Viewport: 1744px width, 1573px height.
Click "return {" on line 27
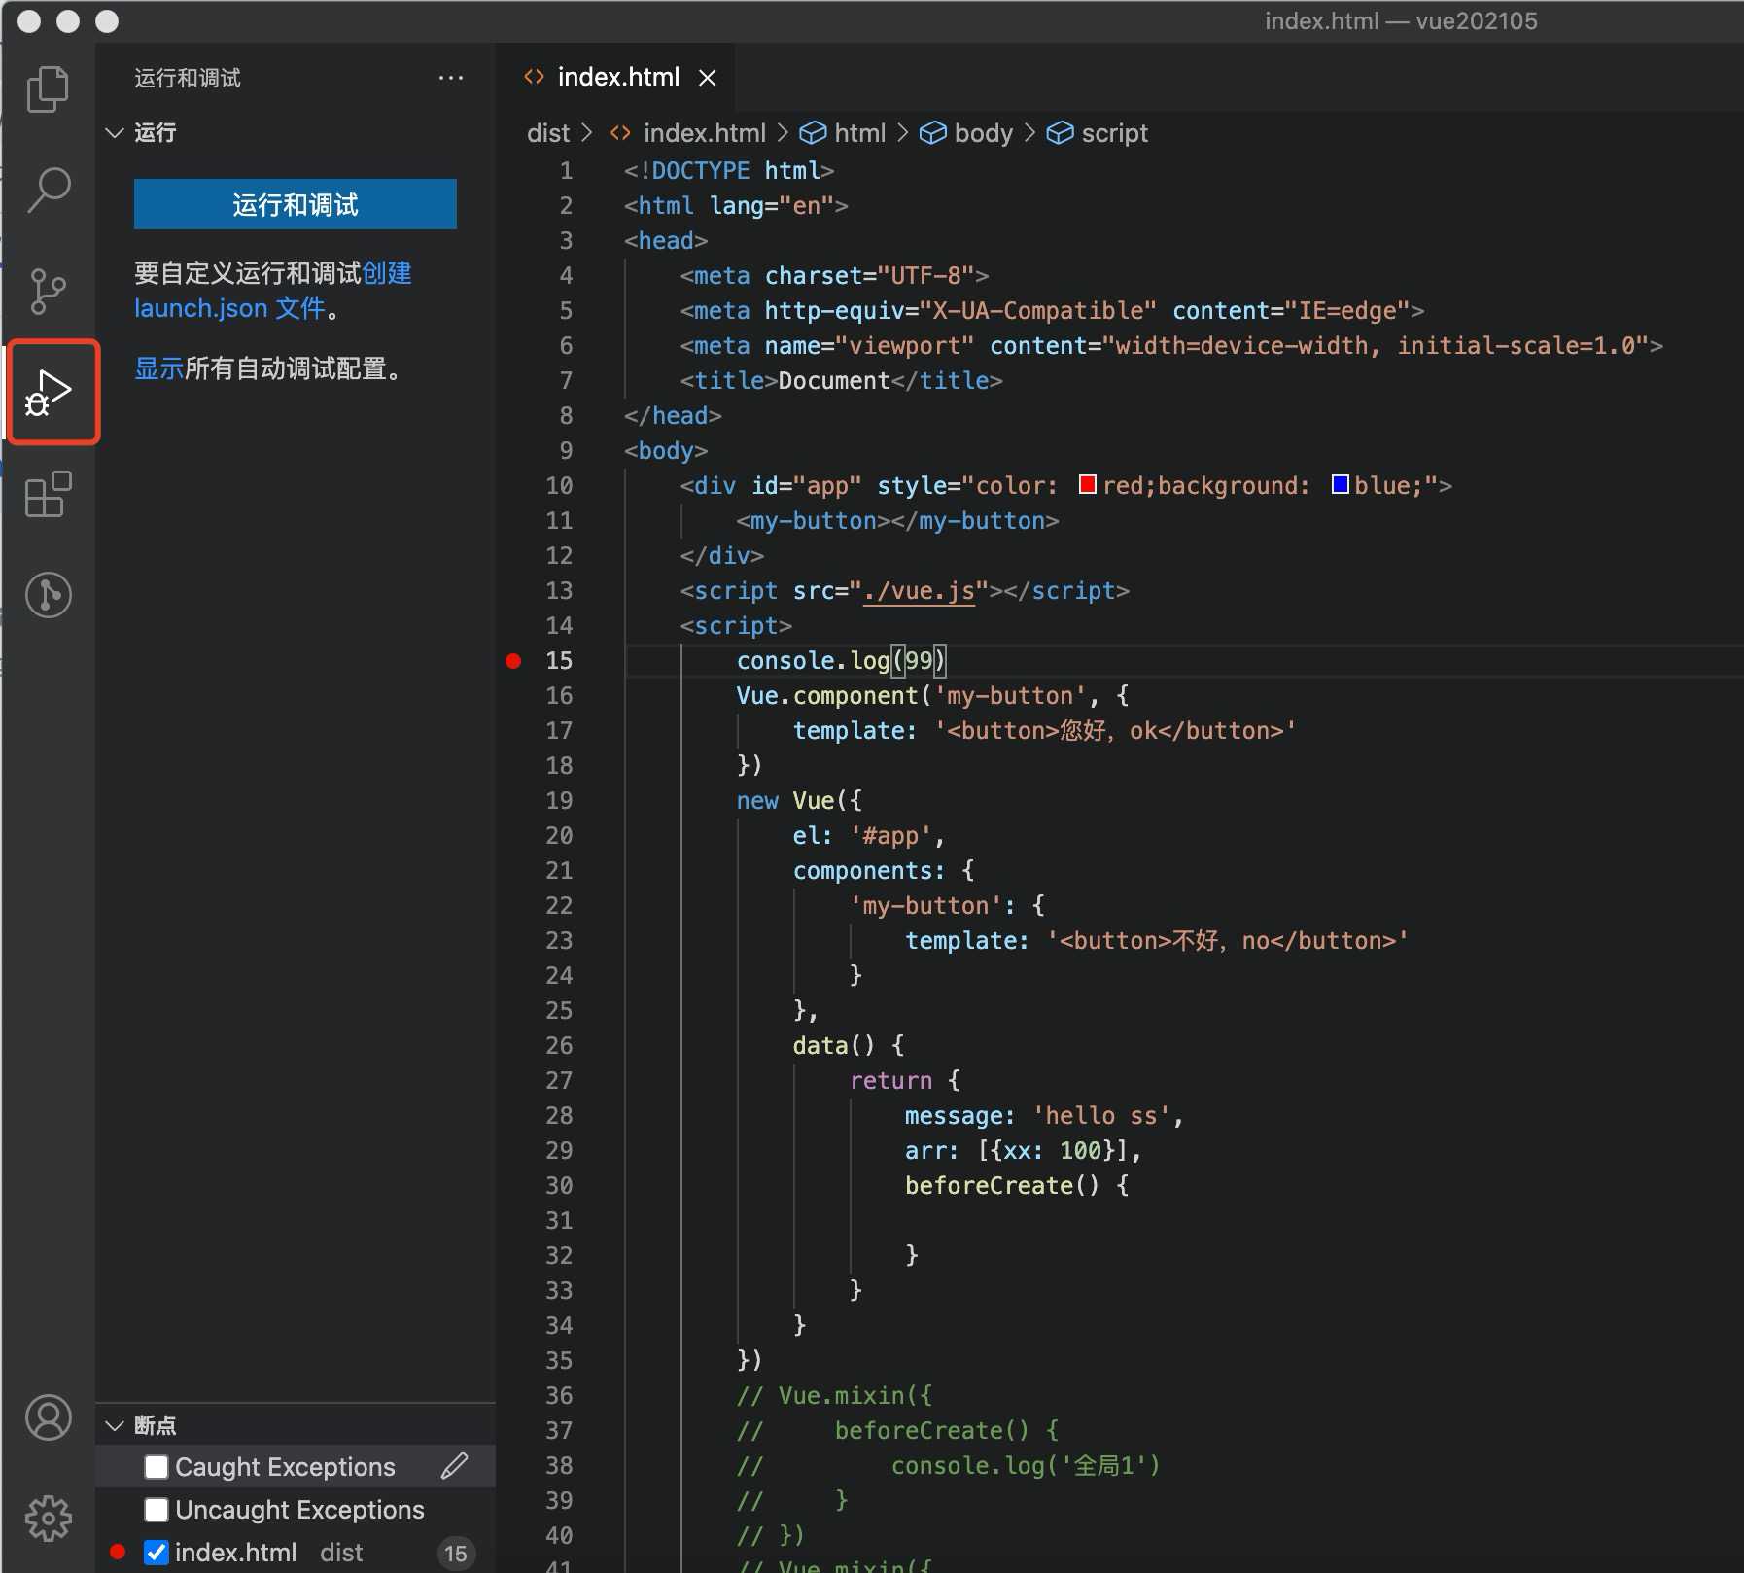(905, 1081)
